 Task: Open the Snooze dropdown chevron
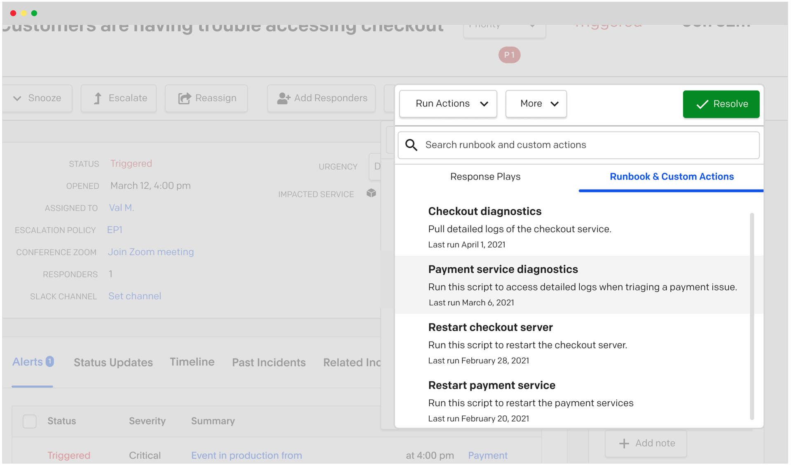pos(17,98)
